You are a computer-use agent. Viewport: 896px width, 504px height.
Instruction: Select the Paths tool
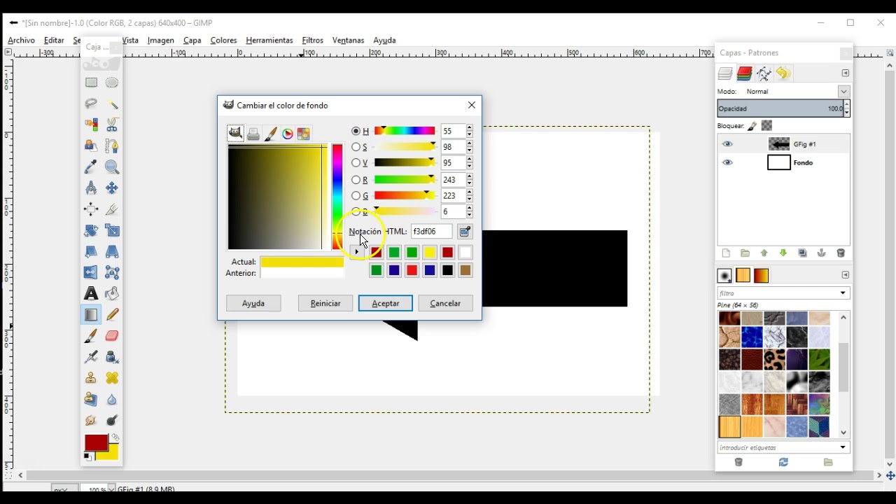coord(112,146)
